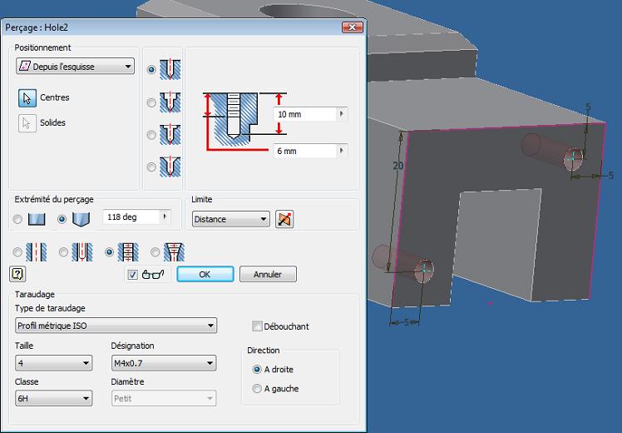This screenshot has height=433, width=622.
Task: Open help with the question mark icon
Action: click(x=16, y=273)
